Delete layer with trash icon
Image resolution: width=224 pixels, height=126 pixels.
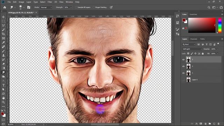tap(218, 124)
